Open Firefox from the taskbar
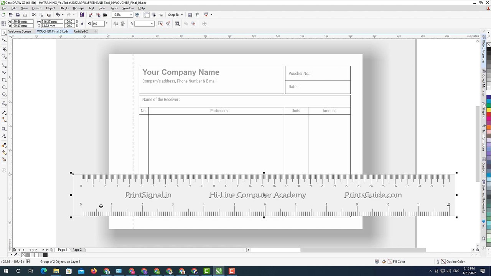Viewport: 491px width, 276px height. pyautogui.click(x=94, y=271)
